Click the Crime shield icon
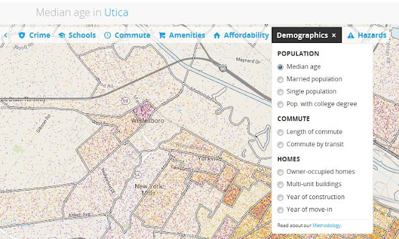This screenshot has height=239, width=399. coord(22,35)
